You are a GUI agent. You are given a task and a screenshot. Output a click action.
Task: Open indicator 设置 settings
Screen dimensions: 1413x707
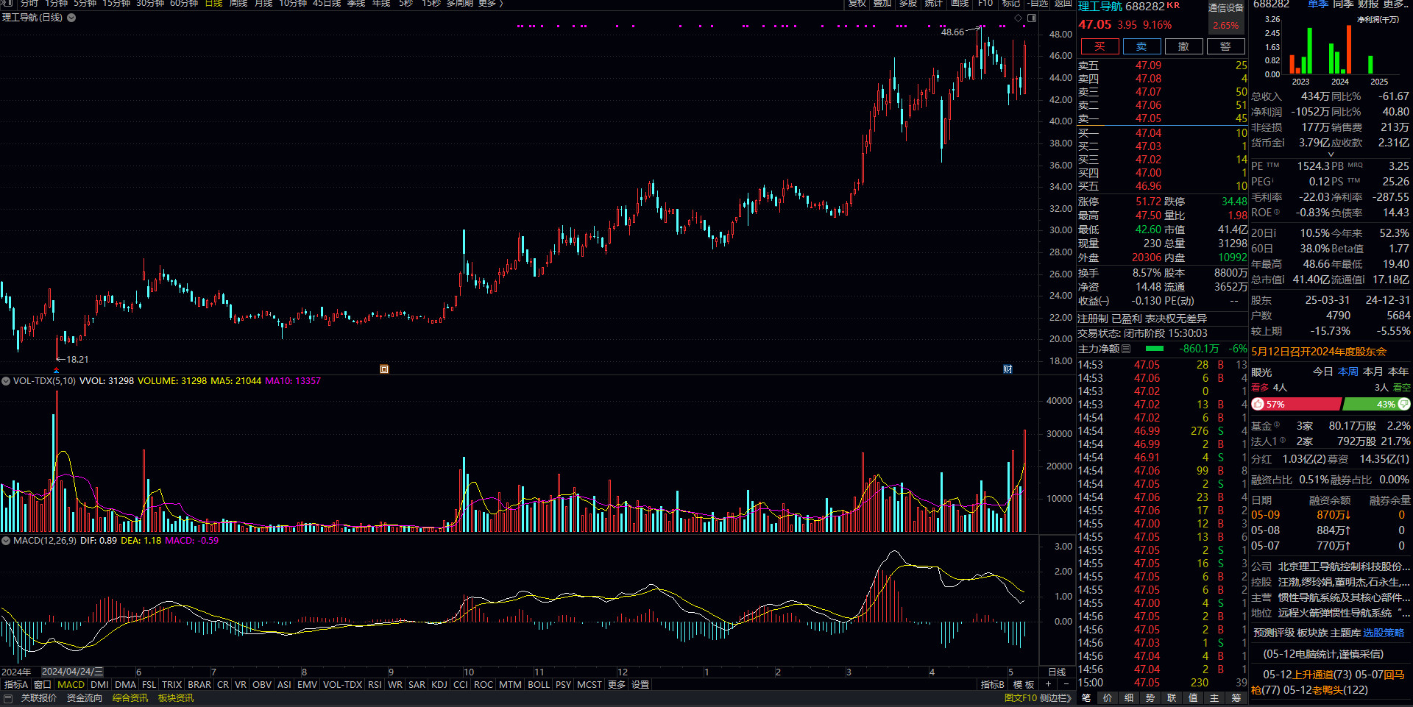[640, 684]
